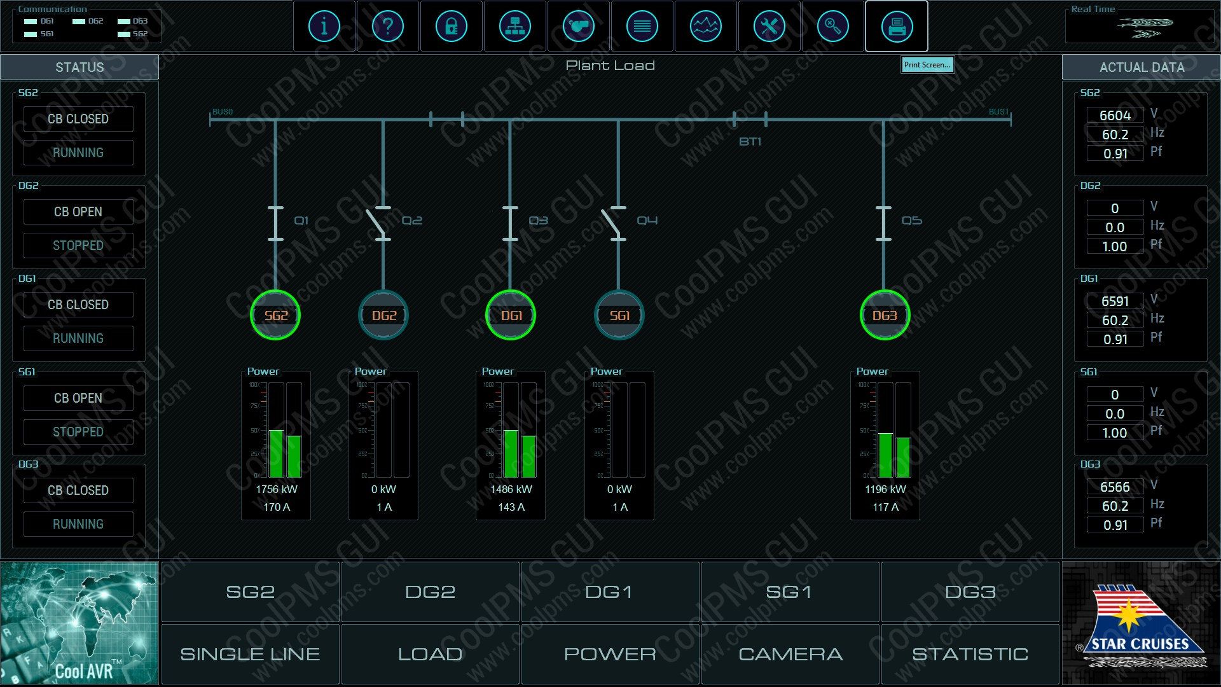1221x687 pixels.
Task: Click the 1756 kW power reading
Action: click(x=277, y=489)
